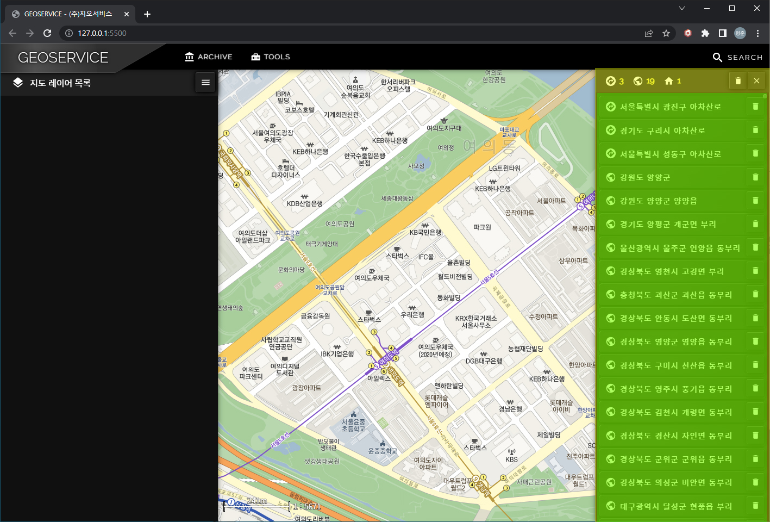Delete the 경상북도 경산시 자인면 동부리 row
770x522 pixels.
pos(755,435)
